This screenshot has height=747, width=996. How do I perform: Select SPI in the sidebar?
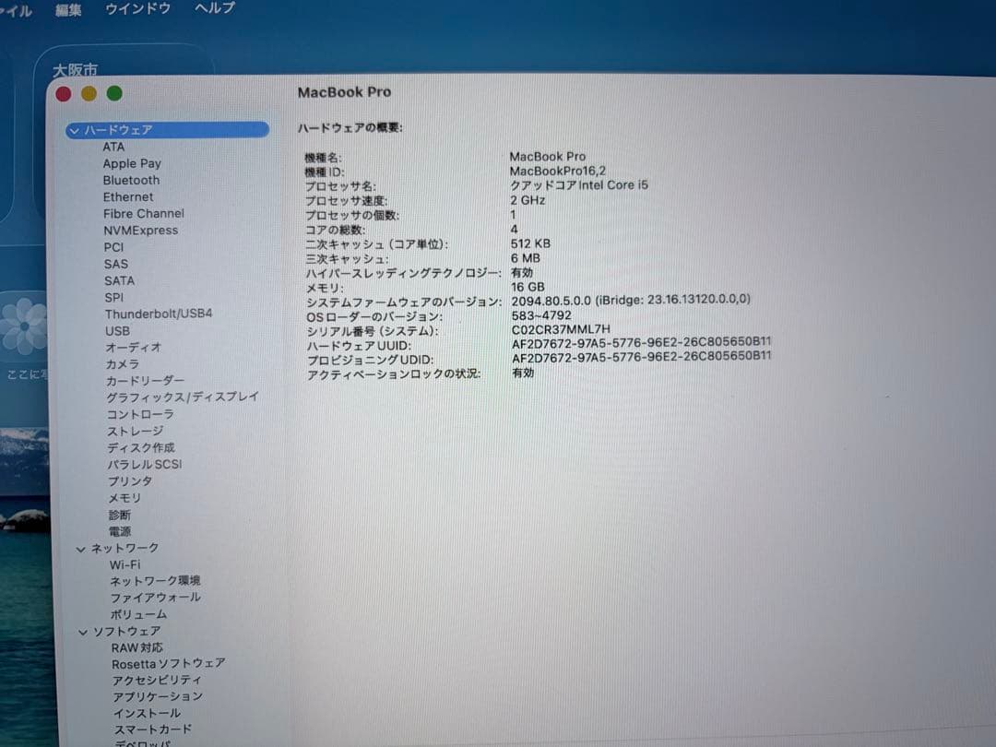(x=114, y=297)
